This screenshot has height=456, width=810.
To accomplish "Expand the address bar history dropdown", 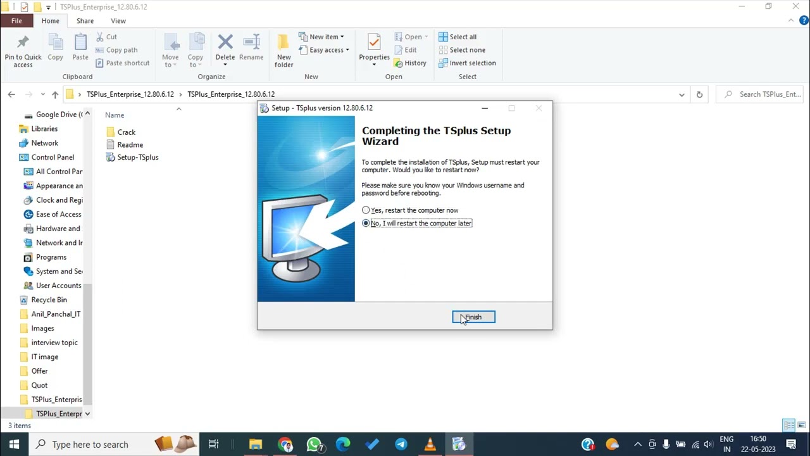I will pos(682,94).
